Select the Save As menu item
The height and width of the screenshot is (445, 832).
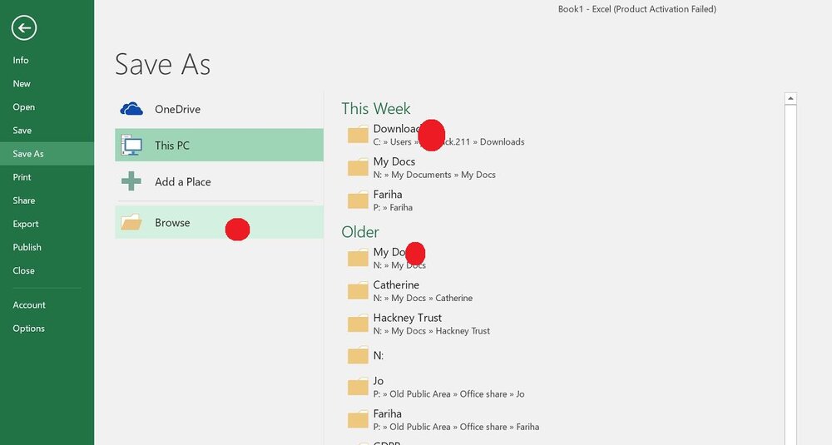click(x=47, y=154)
